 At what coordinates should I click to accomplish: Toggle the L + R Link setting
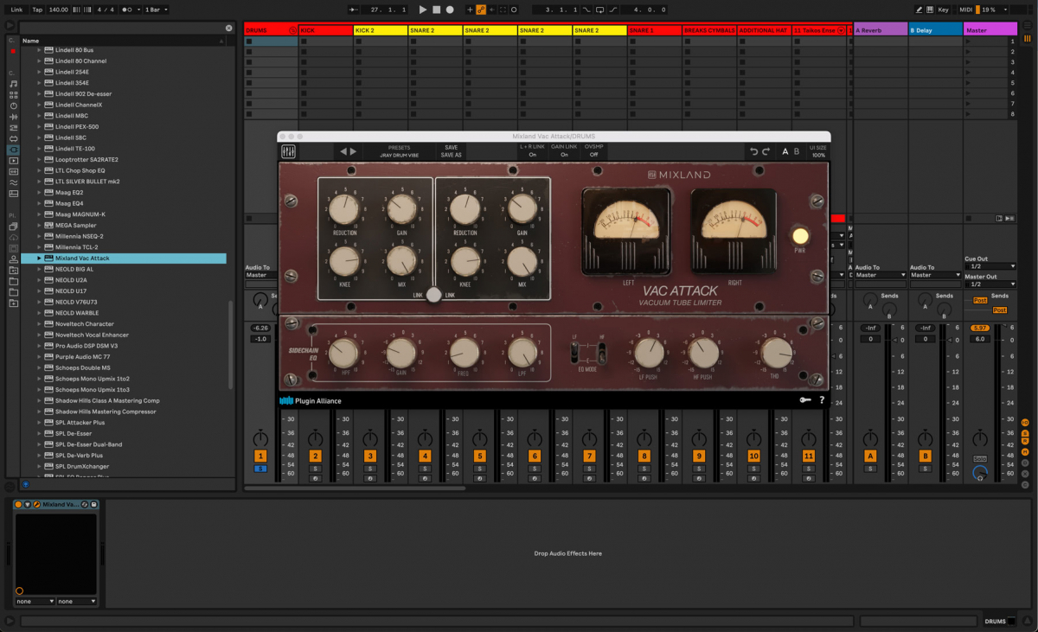click(532, 155)
